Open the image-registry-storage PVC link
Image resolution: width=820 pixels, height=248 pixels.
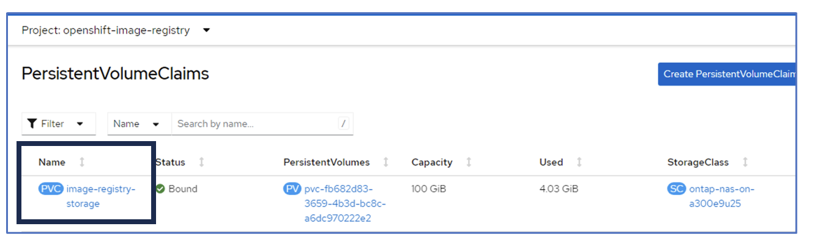pyautogui.click(x=100, y=196)
